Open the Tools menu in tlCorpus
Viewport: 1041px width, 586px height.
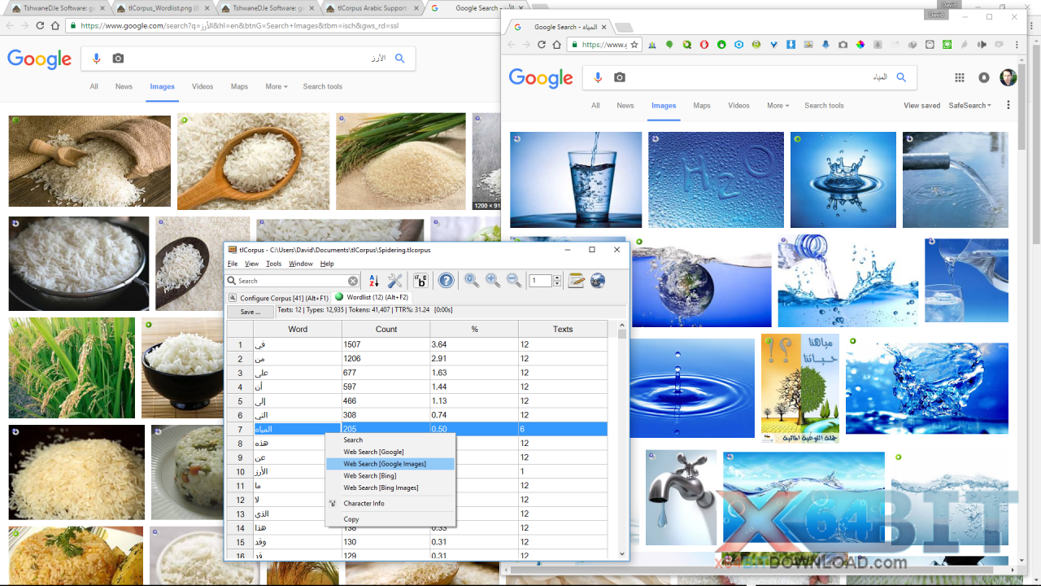[274, 264]
